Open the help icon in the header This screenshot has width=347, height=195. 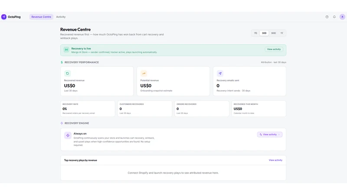[327, 17]
